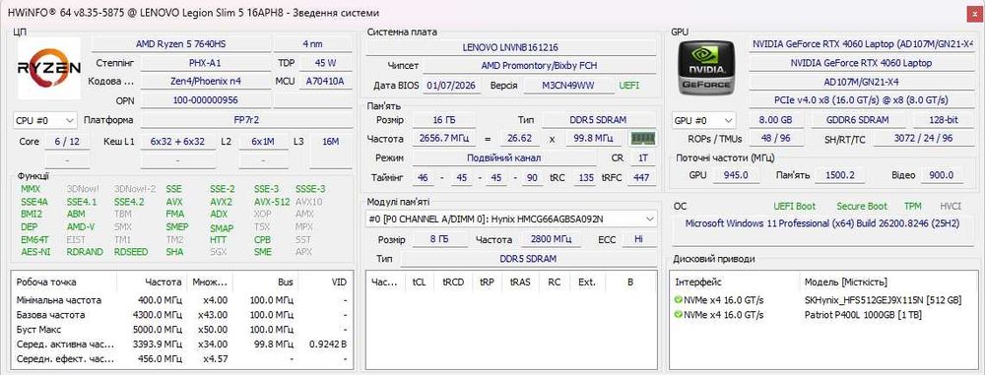
Task: Click the SKHynix_HFS512GEJ9X115N [512 GB] drive row
Action: pos(822,300)
